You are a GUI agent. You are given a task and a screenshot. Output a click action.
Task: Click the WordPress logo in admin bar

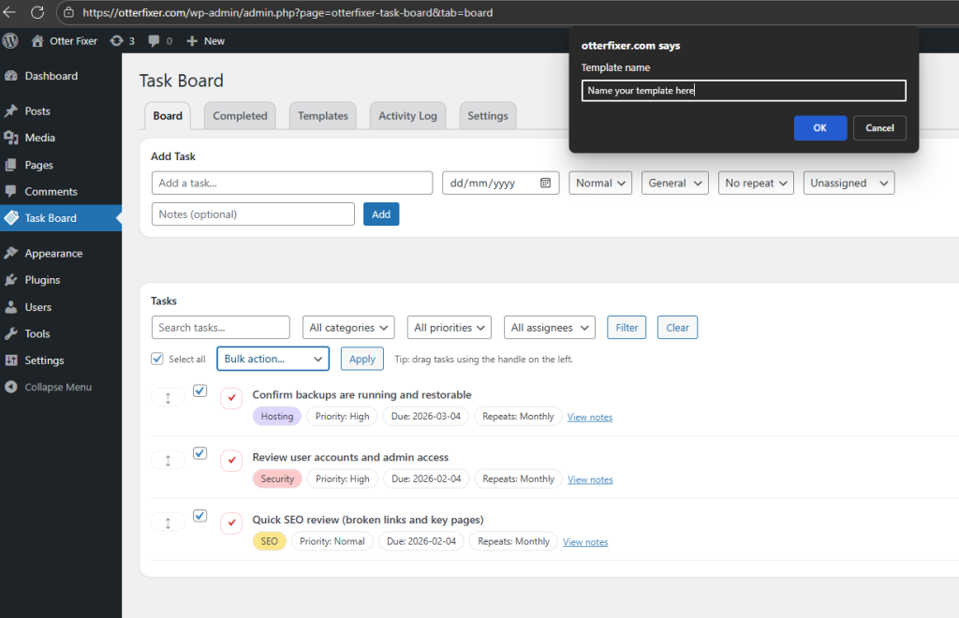(x=10, y=40)
